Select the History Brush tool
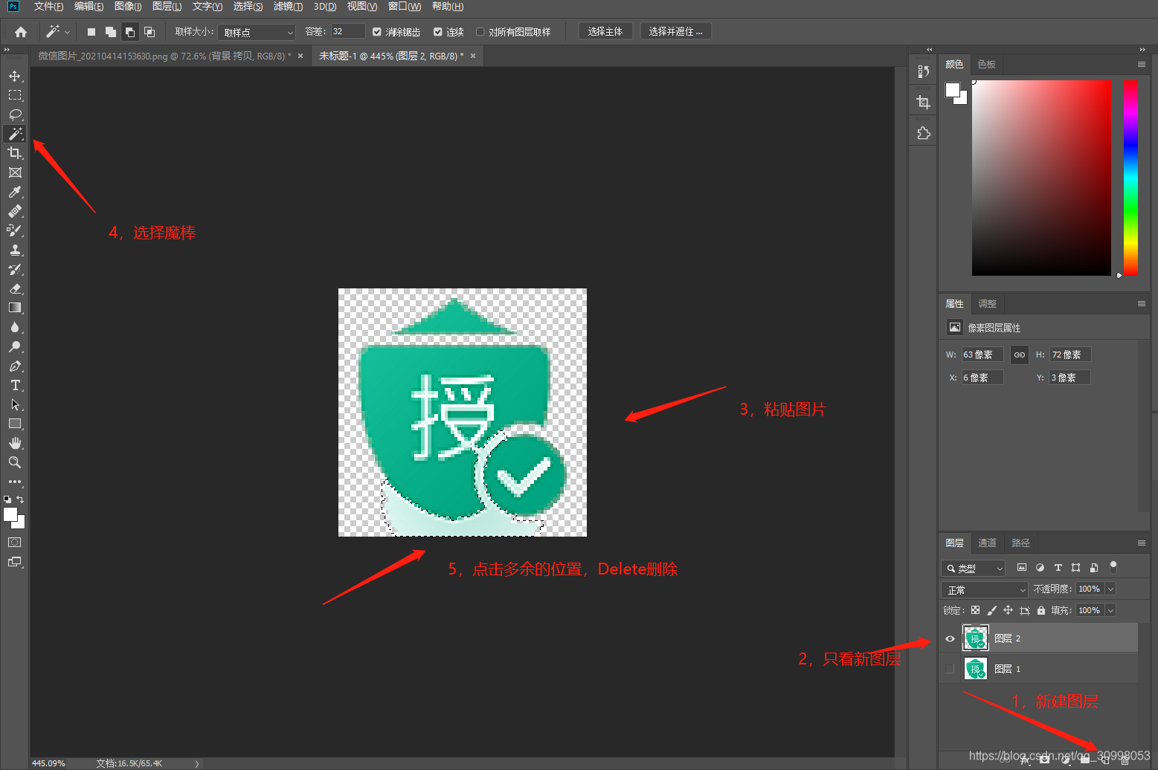The height and width of the screenshot is (770, 1158). click(15, 269)
